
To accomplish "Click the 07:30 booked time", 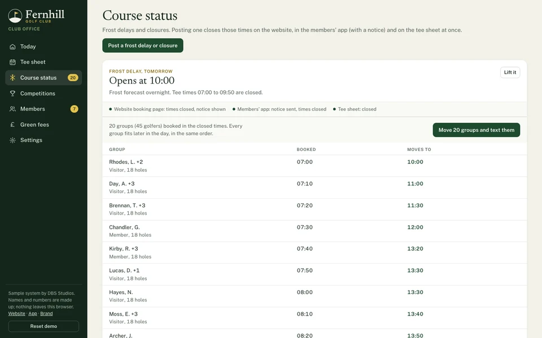I will pos(304,227).
